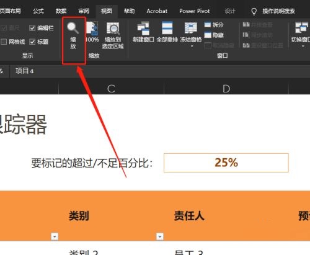Open the Acrobat tab
This screenshot has width=310, height=255.
coord(157,11)
